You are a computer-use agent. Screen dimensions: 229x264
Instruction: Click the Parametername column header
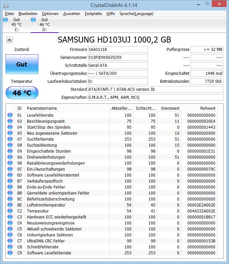(x=67, y=108)
